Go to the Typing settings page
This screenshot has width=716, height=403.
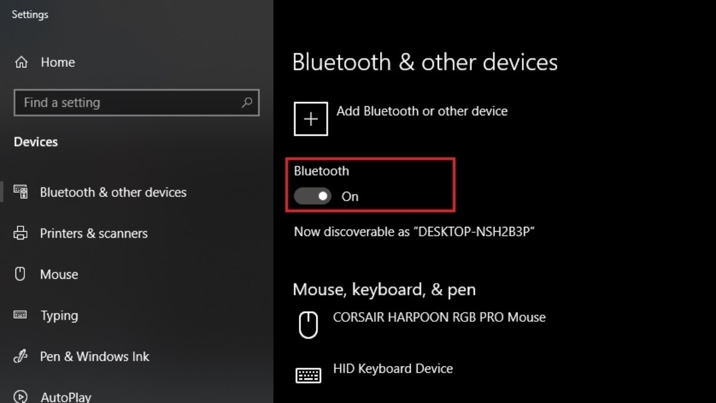(x=59, y=316)
